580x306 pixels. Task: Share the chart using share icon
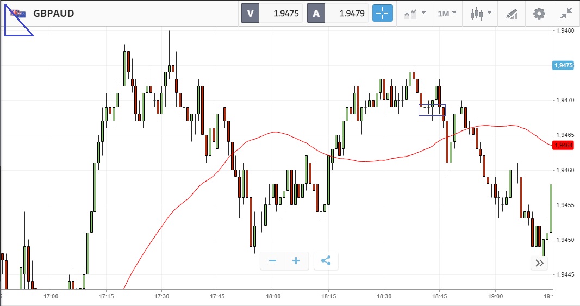326,261
